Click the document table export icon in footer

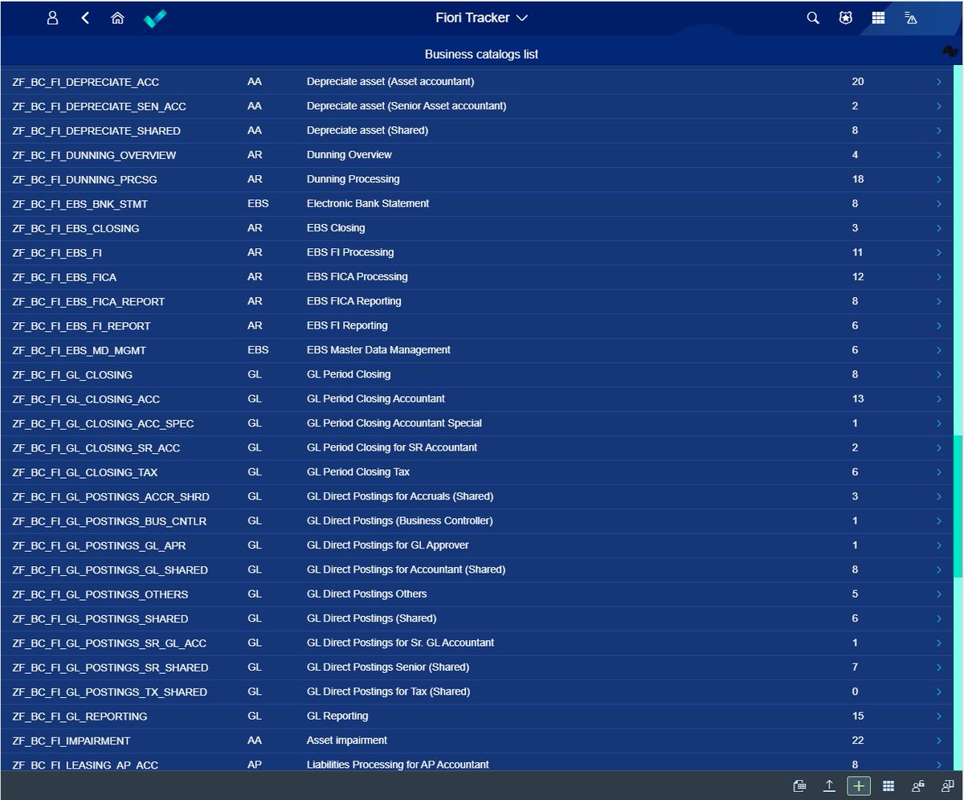[799, 786]
